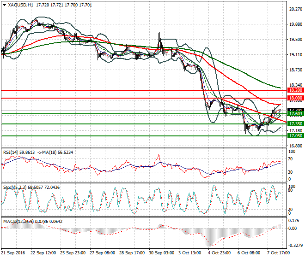Screen dimensions: 305x258
Task: Click the 25 Sep 23:00 time label
Action: [73, 253]
